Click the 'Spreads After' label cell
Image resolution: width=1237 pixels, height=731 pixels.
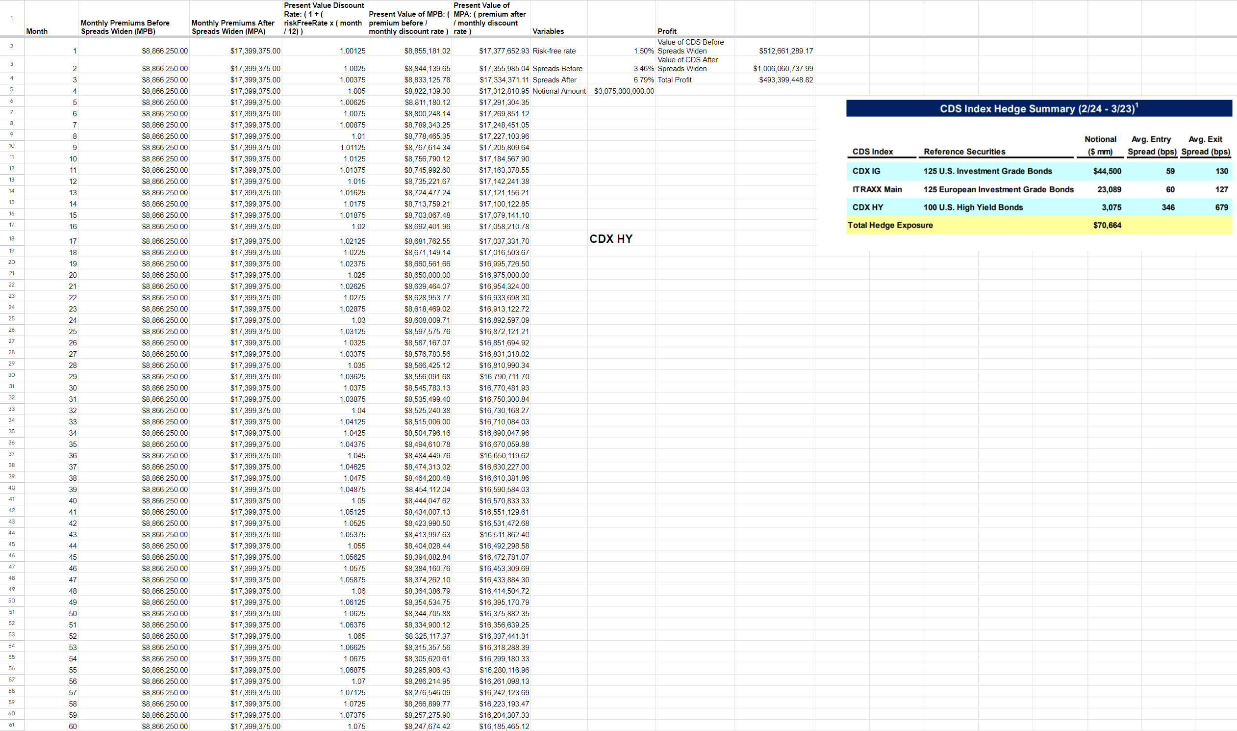[x=559, y=79]
